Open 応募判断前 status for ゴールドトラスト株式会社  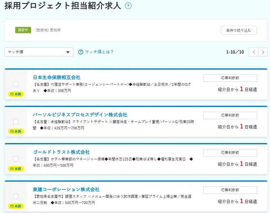coord(230,153)
